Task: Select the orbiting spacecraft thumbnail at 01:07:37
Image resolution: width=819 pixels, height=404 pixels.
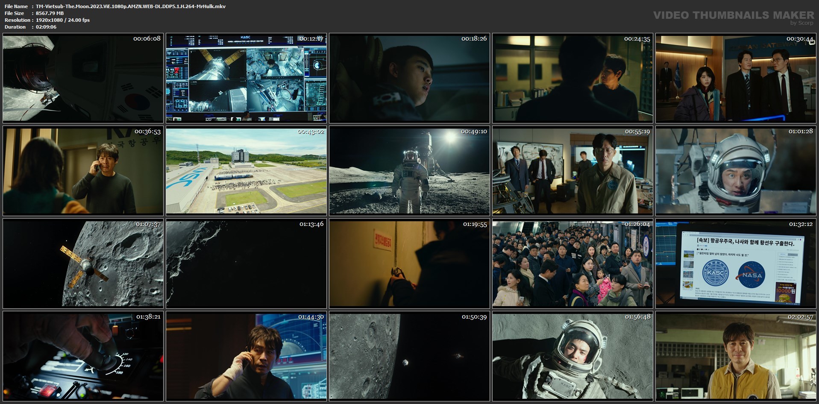Action: (x=83, y=263)
